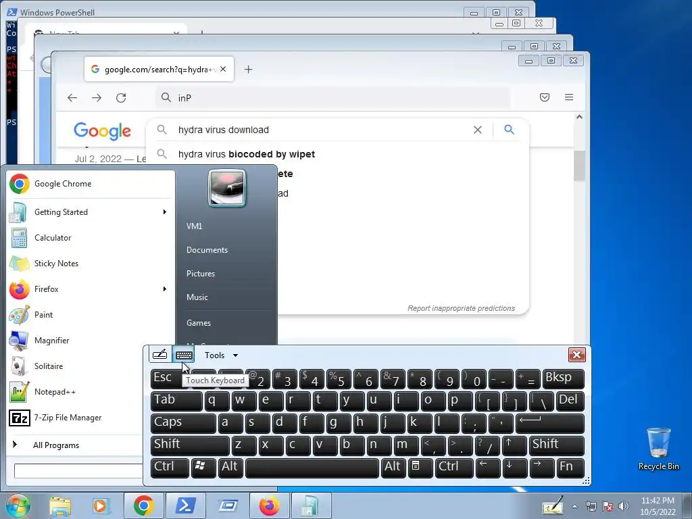Toggle the left Ctrl key

tap(170, 468)
